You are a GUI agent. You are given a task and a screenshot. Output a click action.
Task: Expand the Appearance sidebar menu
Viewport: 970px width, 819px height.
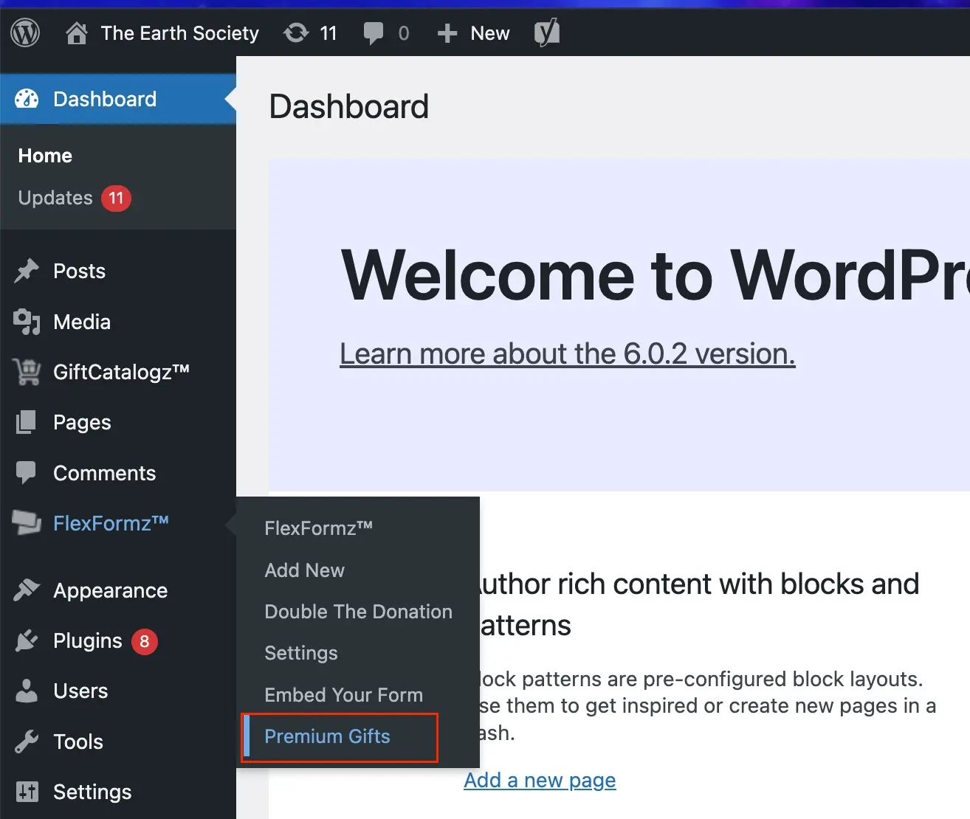point(110,590)
